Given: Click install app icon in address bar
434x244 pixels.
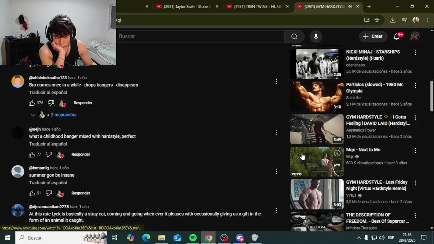Looking at the screenshot, I should pos(367,20).
